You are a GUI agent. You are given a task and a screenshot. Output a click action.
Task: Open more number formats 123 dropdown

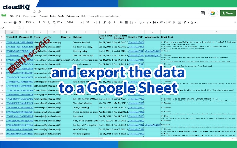(59, 22)
